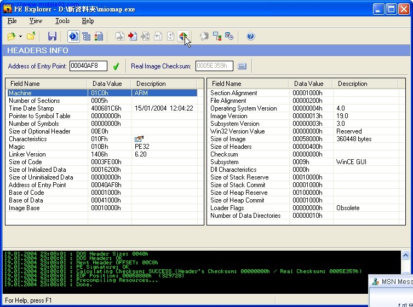Click the checksum calculator icon

point(242,66)
